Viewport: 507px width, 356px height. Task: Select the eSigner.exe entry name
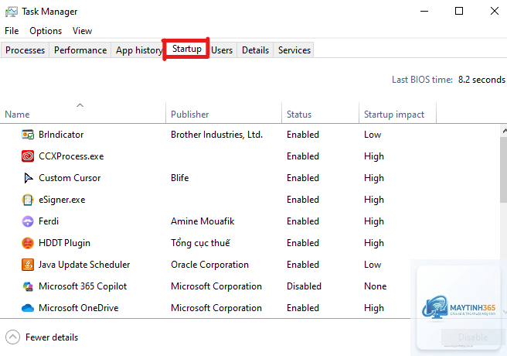click(62, 200)
